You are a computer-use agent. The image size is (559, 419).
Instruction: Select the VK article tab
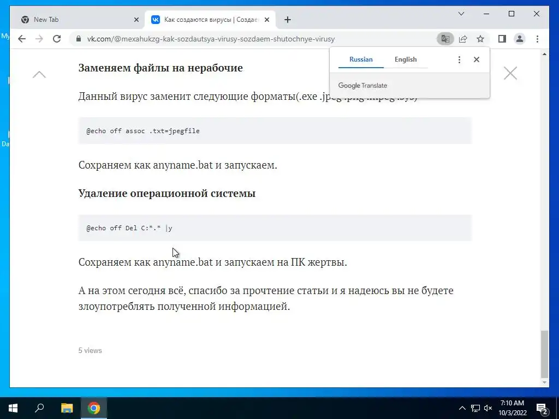pyautogui.click(x=210, y=20)
